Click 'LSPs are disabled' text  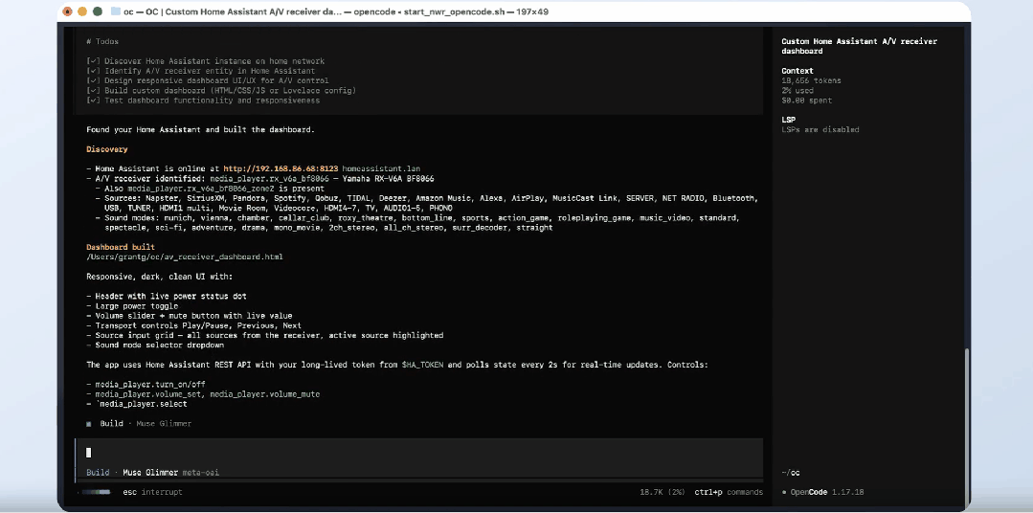click(x=820, y=130)
